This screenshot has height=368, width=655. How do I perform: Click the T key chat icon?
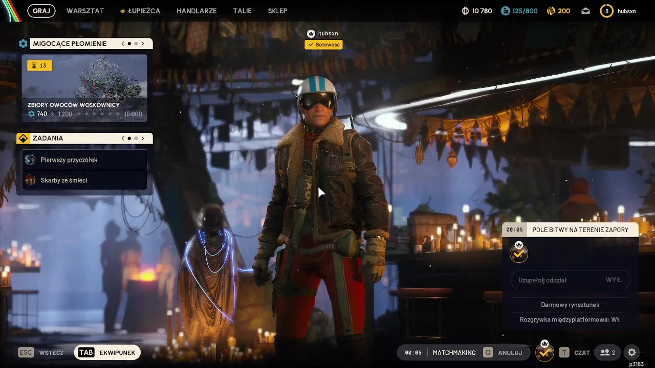pos(564,353)
